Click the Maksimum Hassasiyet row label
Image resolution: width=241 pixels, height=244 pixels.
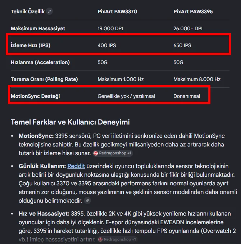pos(38,28)
